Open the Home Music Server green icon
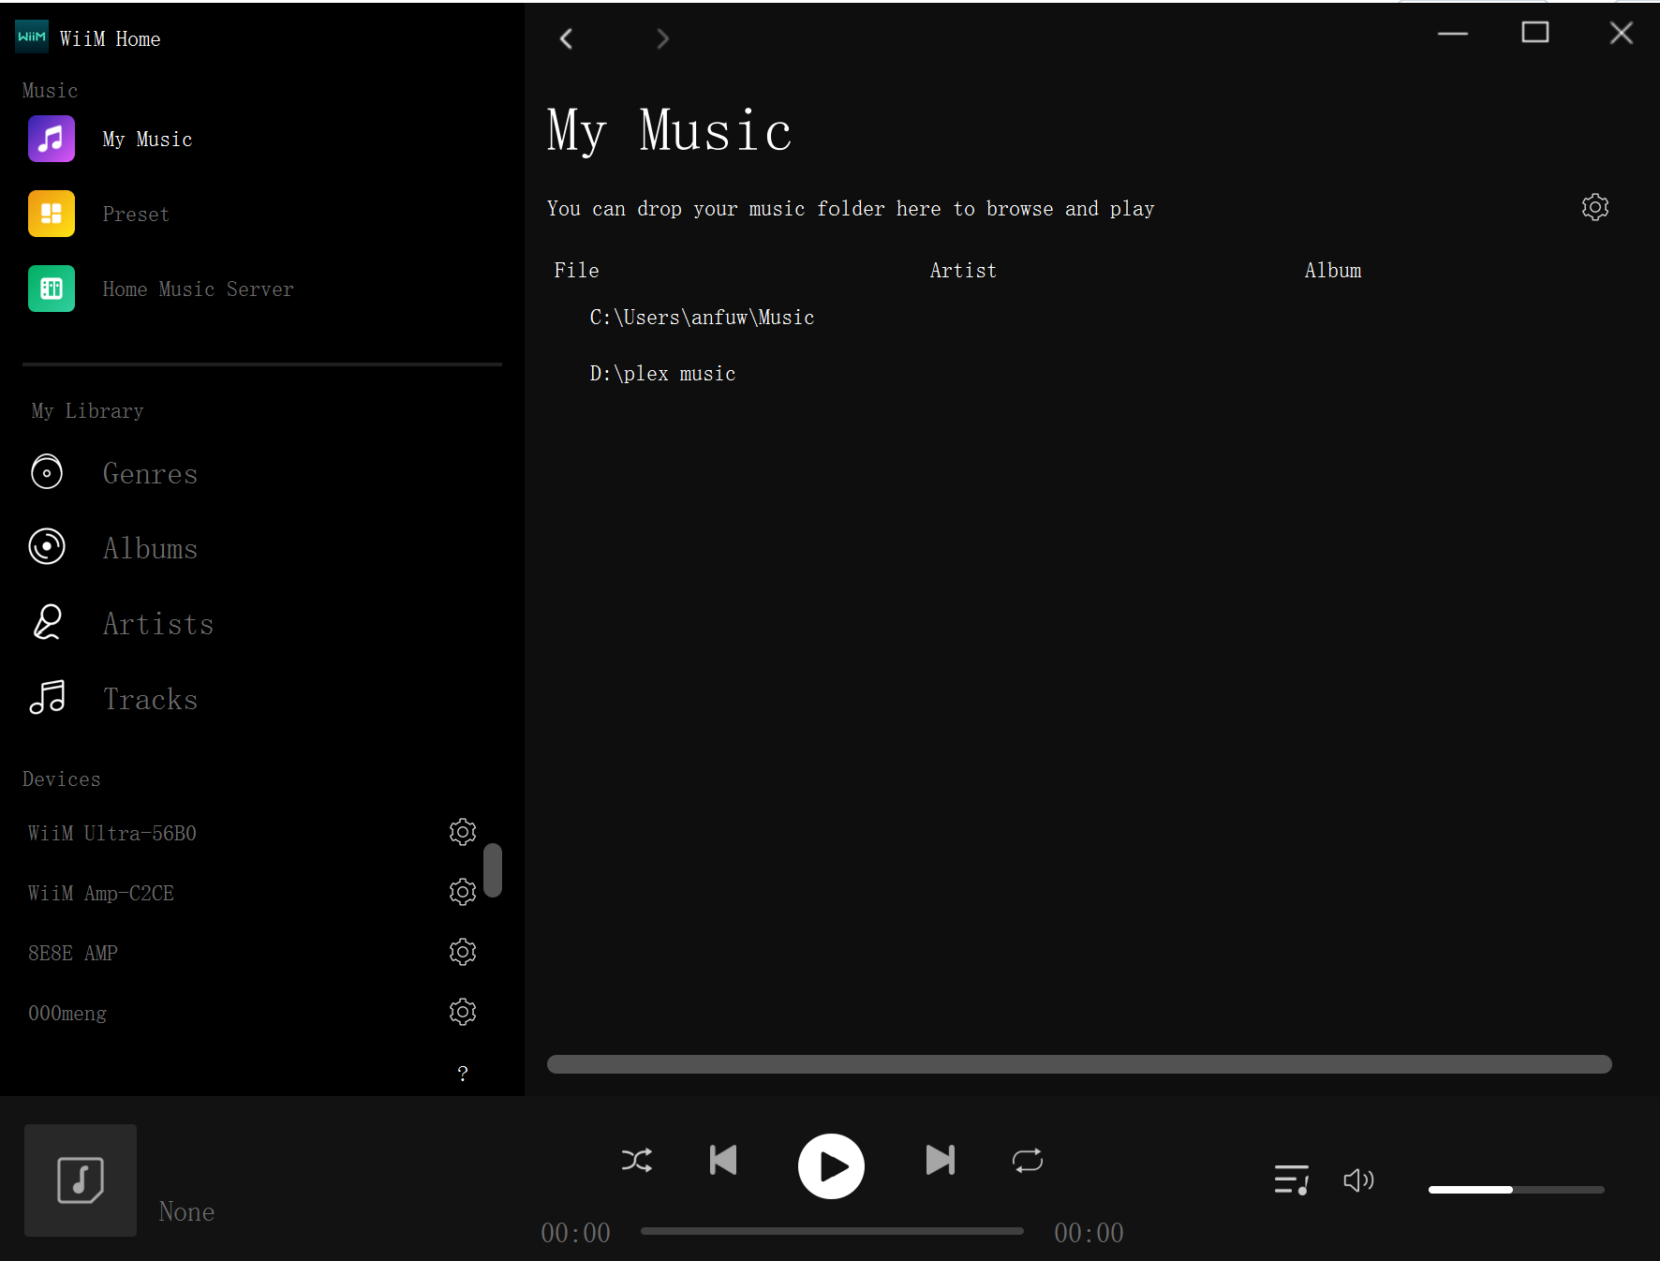This screenshot has width=1660, height=1261. coord(52,289)
